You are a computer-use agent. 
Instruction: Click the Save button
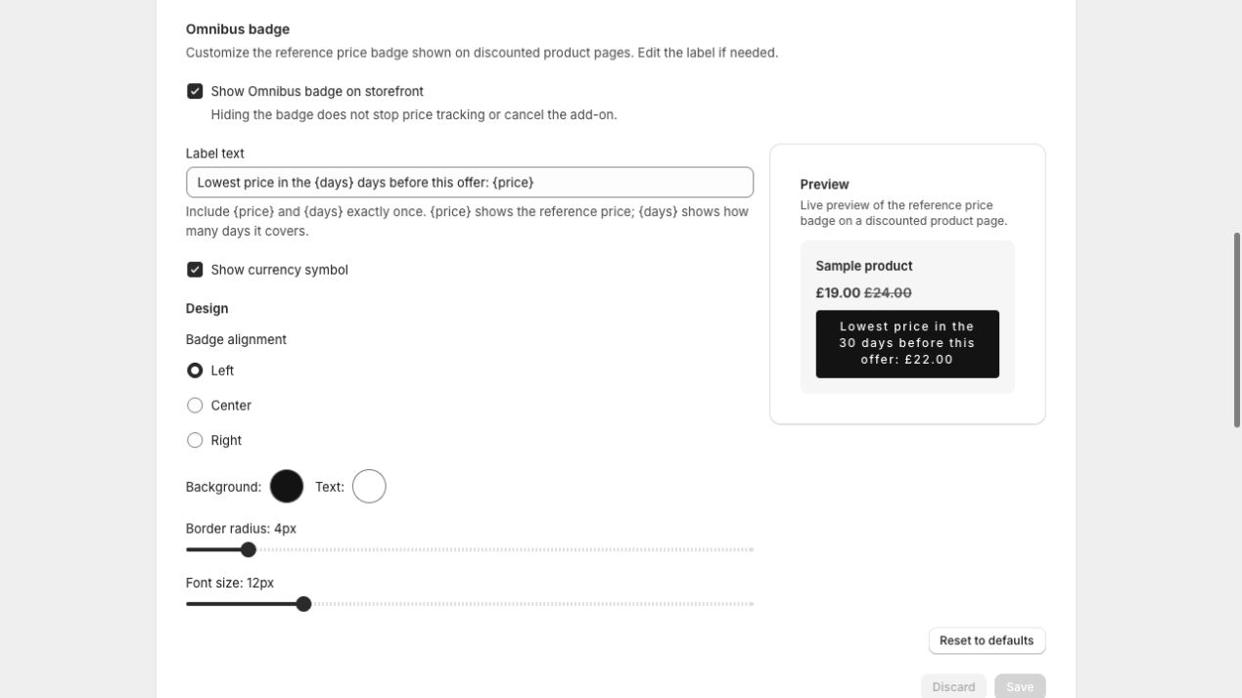click(x=1020, y=687)
